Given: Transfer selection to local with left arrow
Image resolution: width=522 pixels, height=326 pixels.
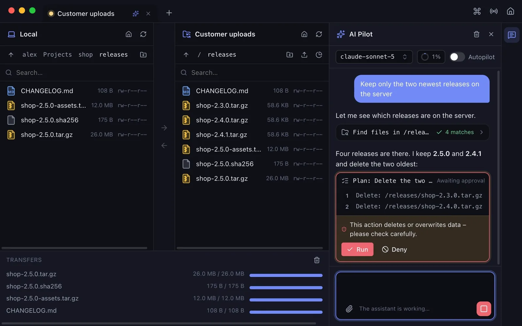Looking at the screenshot, I should pyautogui.click(x=164, y=145).
